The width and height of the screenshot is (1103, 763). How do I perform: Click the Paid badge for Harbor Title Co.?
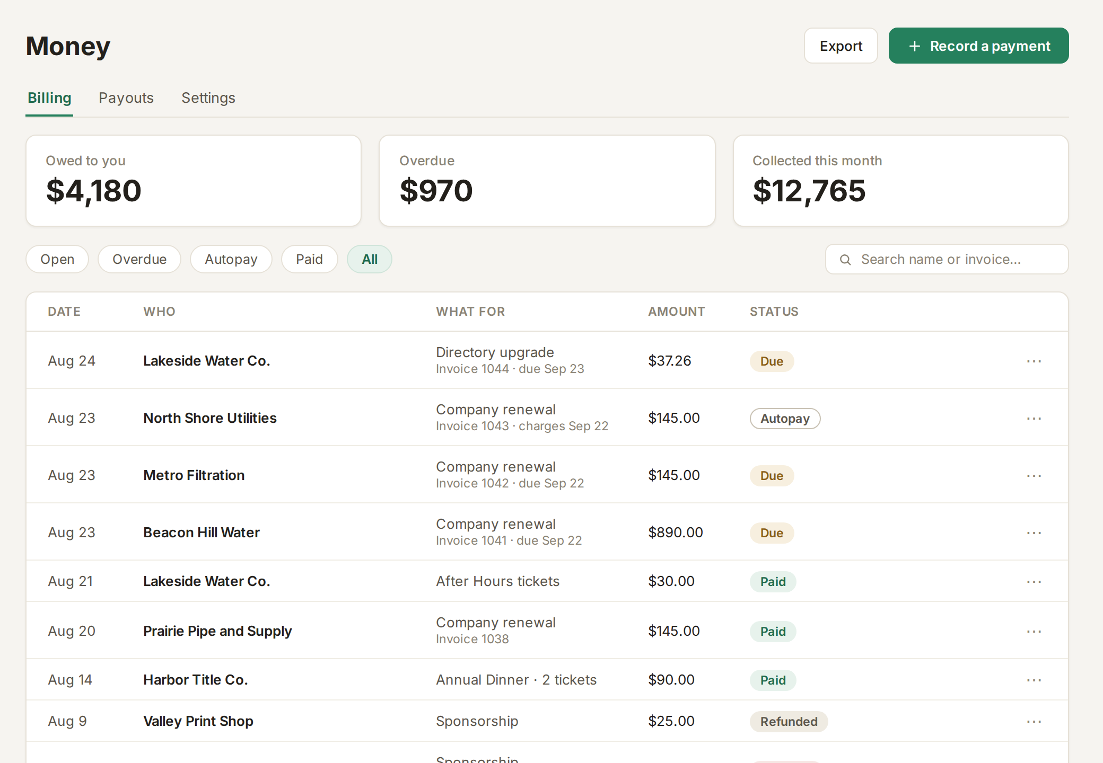point(773,680)
